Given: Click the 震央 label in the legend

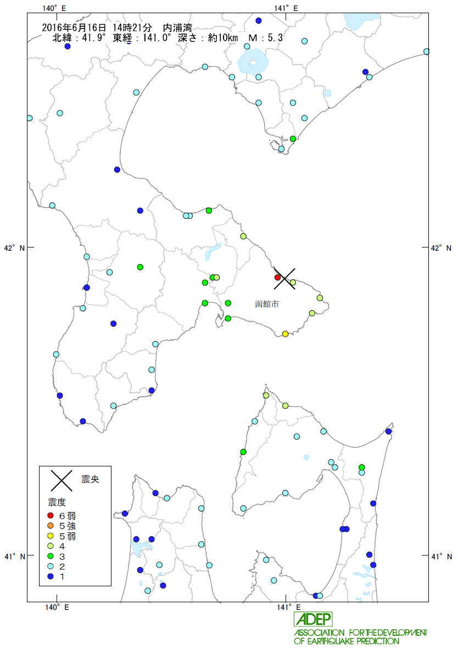Looking at the screenshot, I should coord(90,479).
